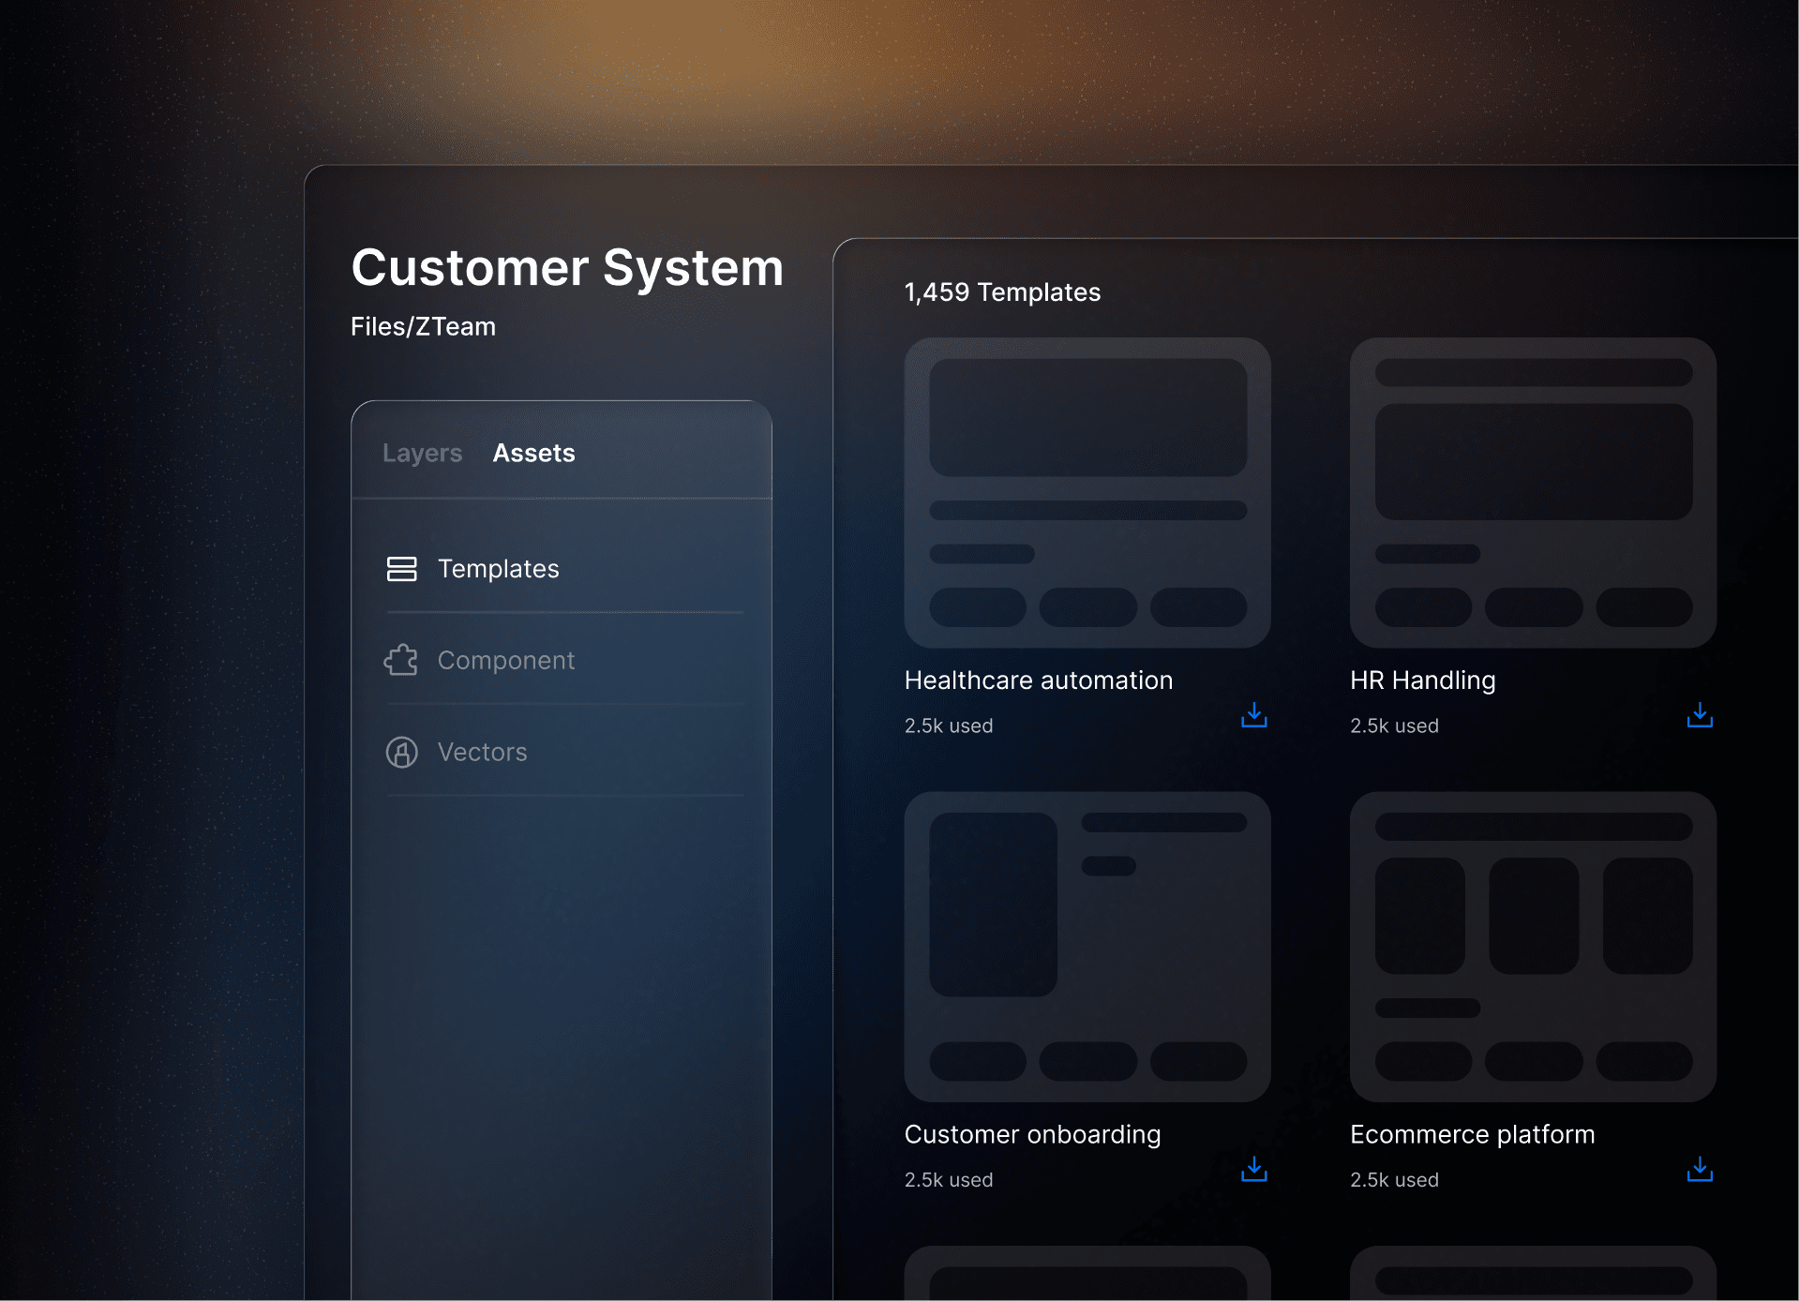Image resolution: width=1799 pixels, height=1301 pixels.
Task: Click the Ecommerce platform title
Action: coord(1472,1135)
